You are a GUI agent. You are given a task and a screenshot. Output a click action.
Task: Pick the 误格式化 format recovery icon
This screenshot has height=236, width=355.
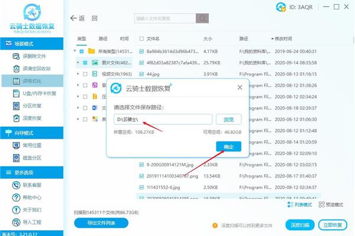click(x=17, y=81)
